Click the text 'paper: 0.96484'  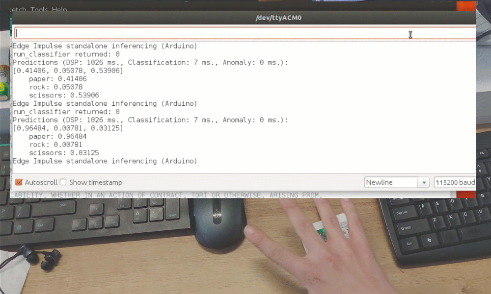[58, 137]
